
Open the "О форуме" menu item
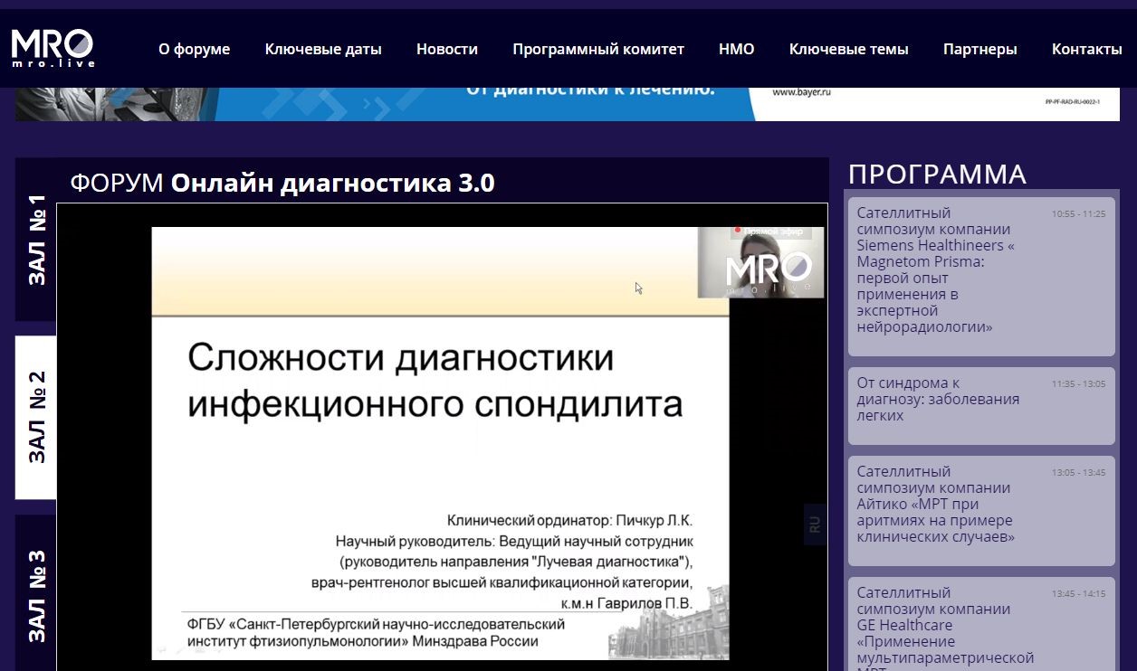point(194,50)
